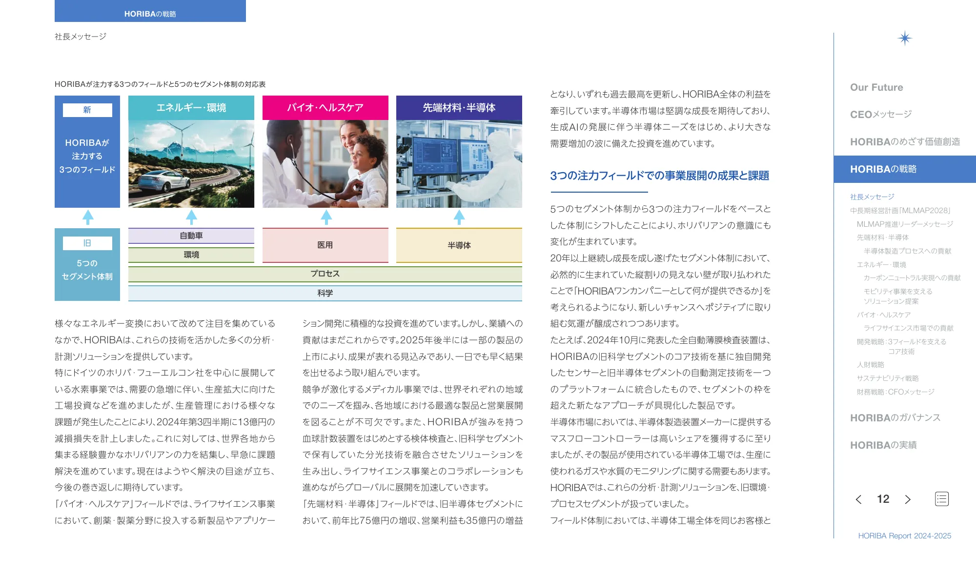Click the up arrow below 先端材料・半導体 image

[459, 218]
